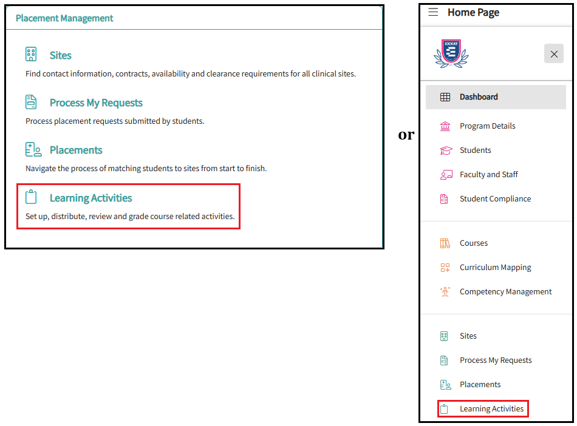Open the Sites link in Placement Management

pyautogui.click(x=60, y=55)
